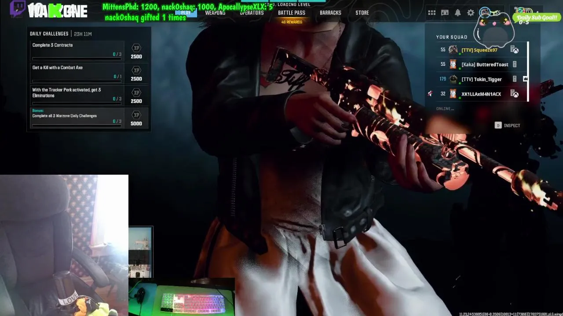Select XK1LLAxM4N1ACX's squad avatar
Viewport: 563px width, 316px height.
(x=453, y=94)
